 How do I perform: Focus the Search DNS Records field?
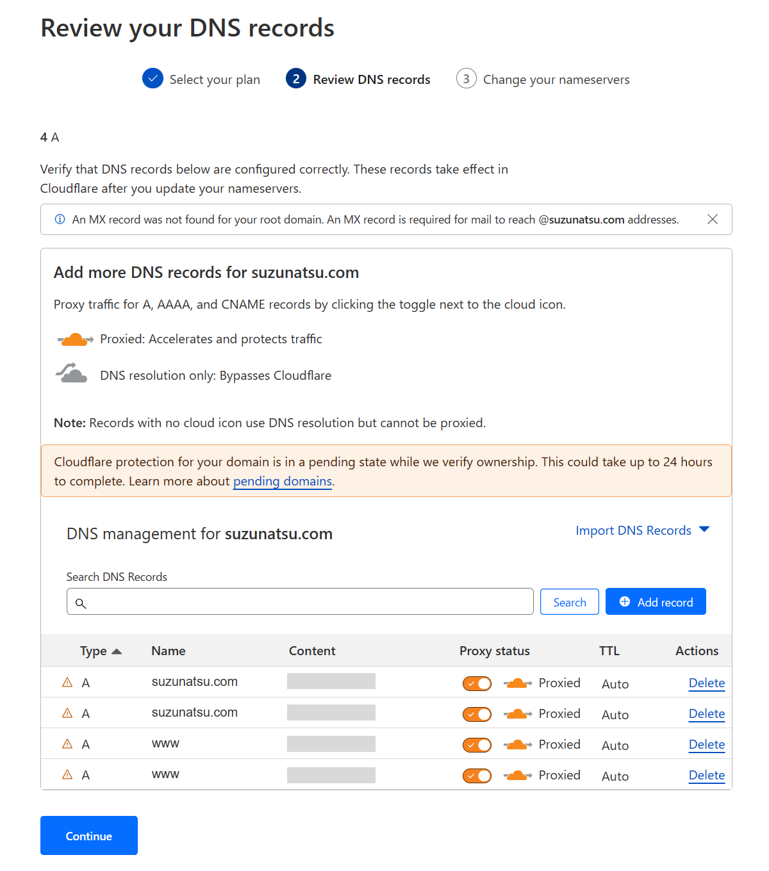pos(300,602)
